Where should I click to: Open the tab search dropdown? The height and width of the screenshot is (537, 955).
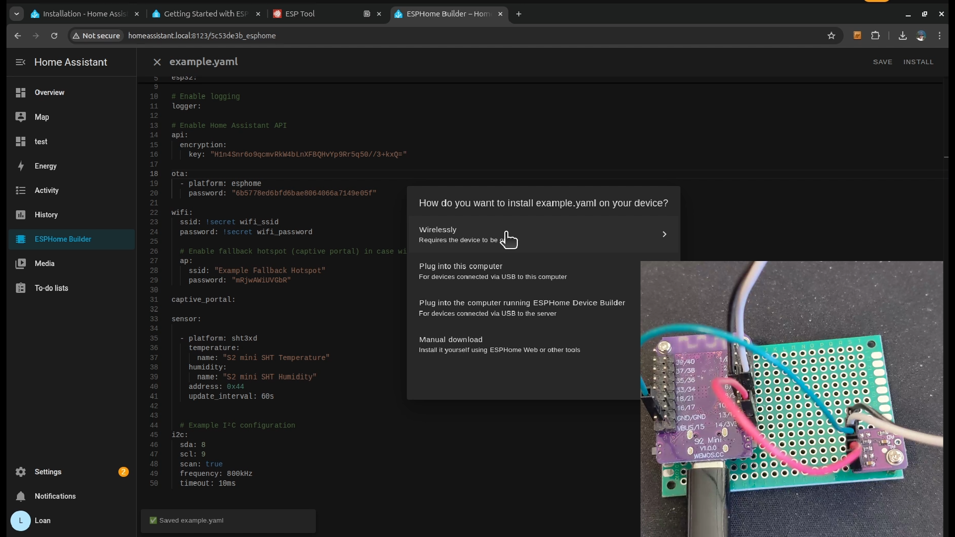(x=16, y=14)
